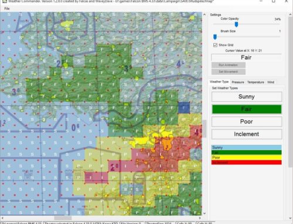Screen dimensions: 293x224
Task: Click the settings panel's vertical scrollbar thumb
Action: click(x=290, y=92)
